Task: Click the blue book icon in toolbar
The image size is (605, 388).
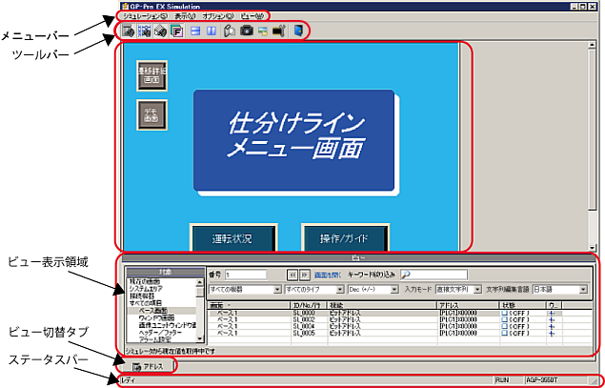Action: [298, 31]
